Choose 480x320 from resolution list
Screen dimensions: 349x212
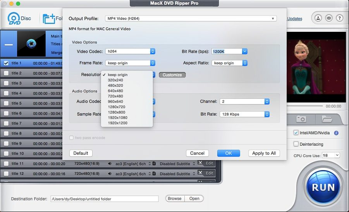pos(127,86)
